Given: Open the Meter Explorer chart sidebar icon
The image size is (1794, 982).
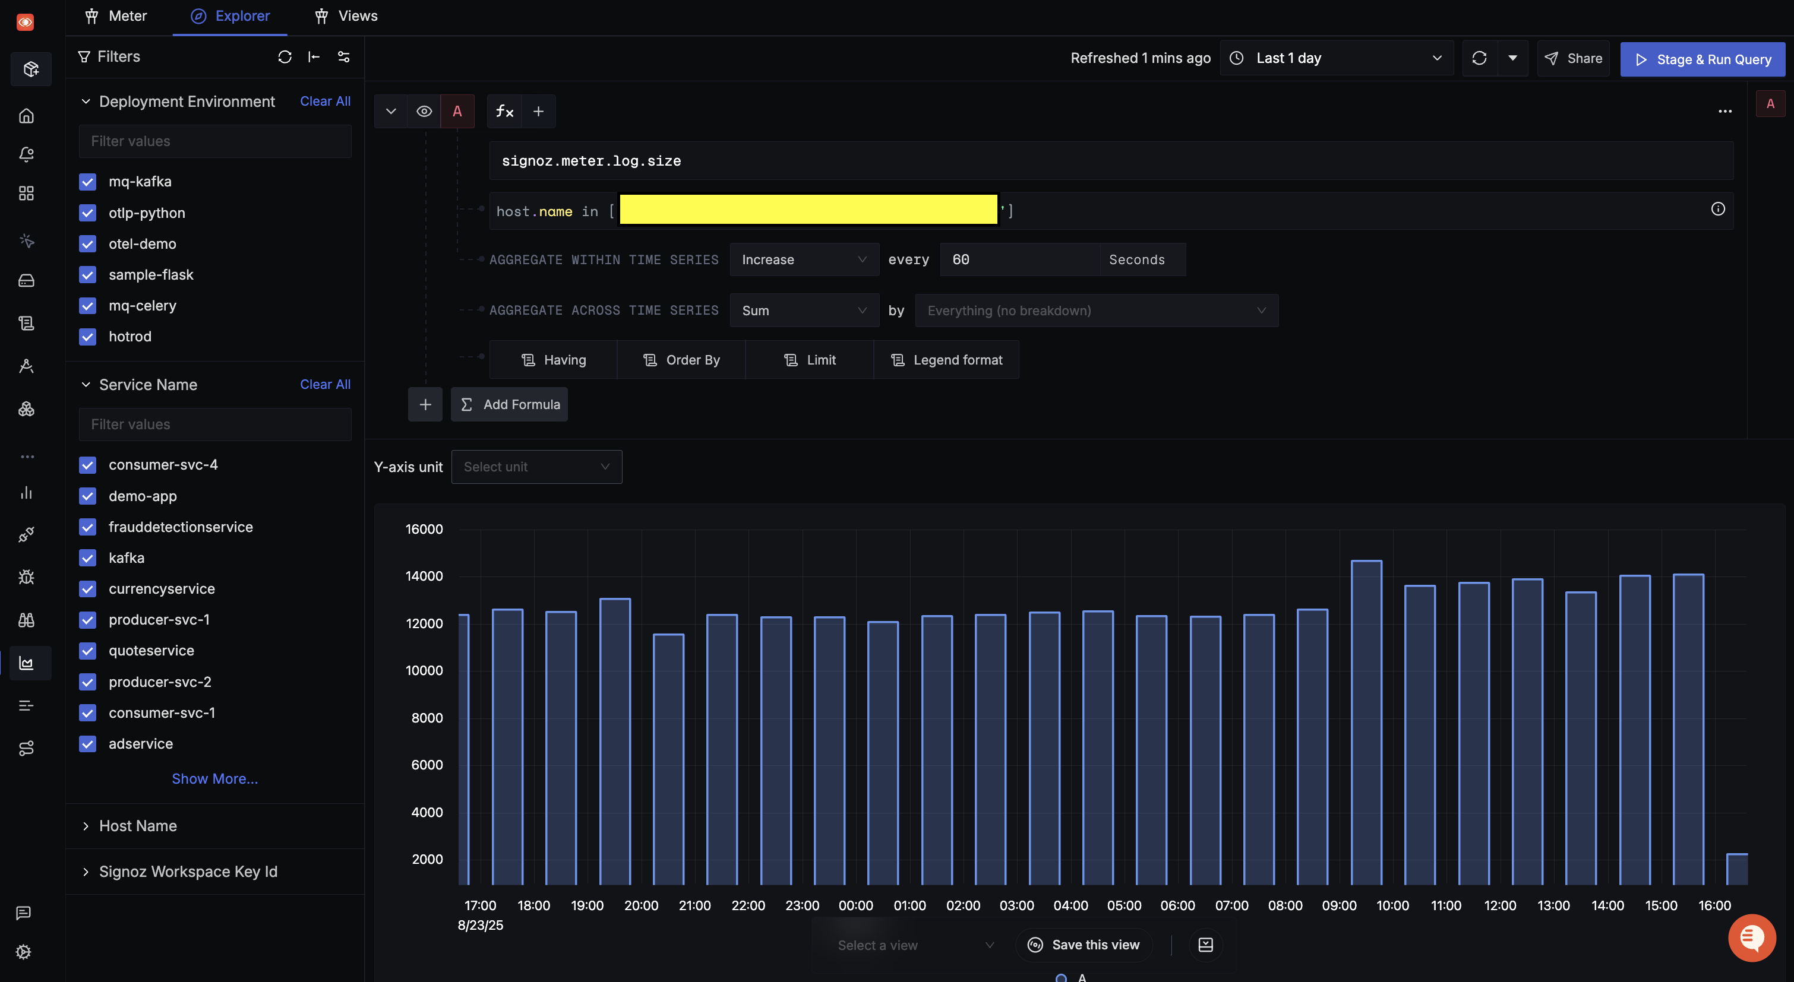Looking at the screenshot, I should [x=27, y=663].
